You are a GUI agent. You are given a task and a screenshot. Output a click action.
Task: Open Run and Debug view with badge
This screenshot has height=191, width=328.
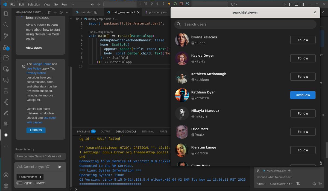point(6,47)
